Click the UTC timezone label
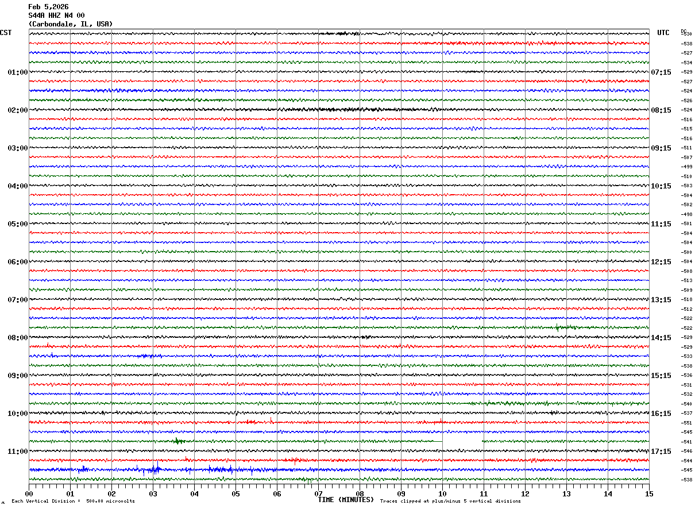The width and height of the screenshot is (695, 509). coord(663,33)
